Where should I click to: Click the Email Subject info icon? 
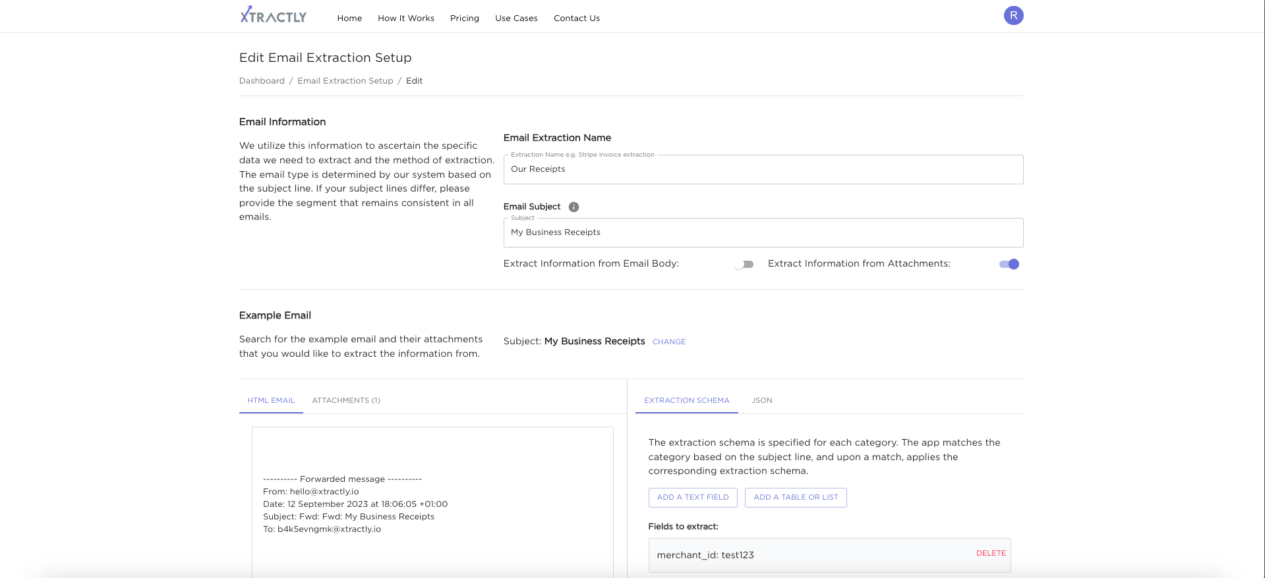tap(574, 207)
